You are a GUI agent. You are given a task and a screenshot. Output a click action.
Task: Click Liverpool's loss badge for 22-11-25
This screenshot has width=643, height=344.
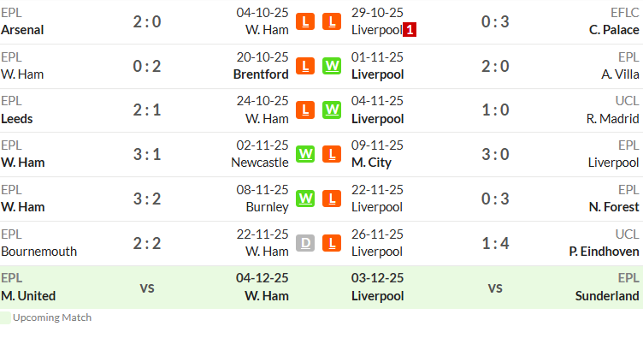point(332,199)
